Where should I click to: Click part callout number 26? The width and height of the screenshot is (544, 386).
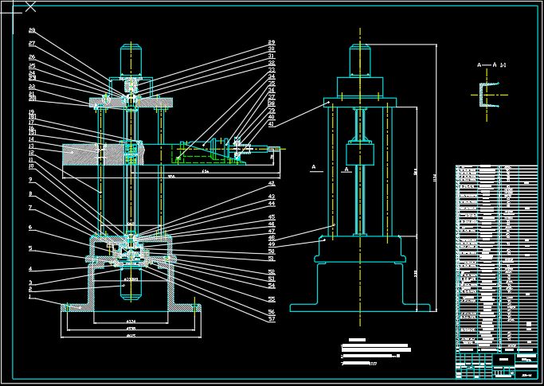click(32, 57)
